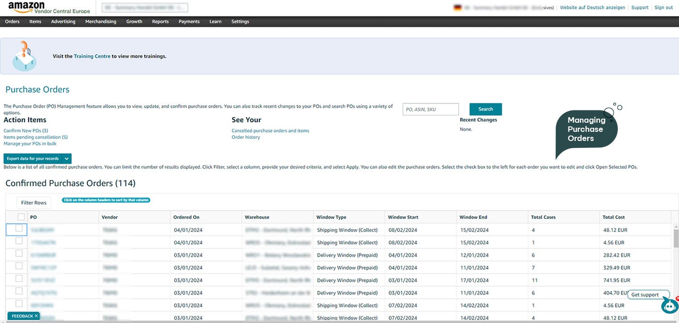
Task: Click the Search button
Action: [485, 109]
